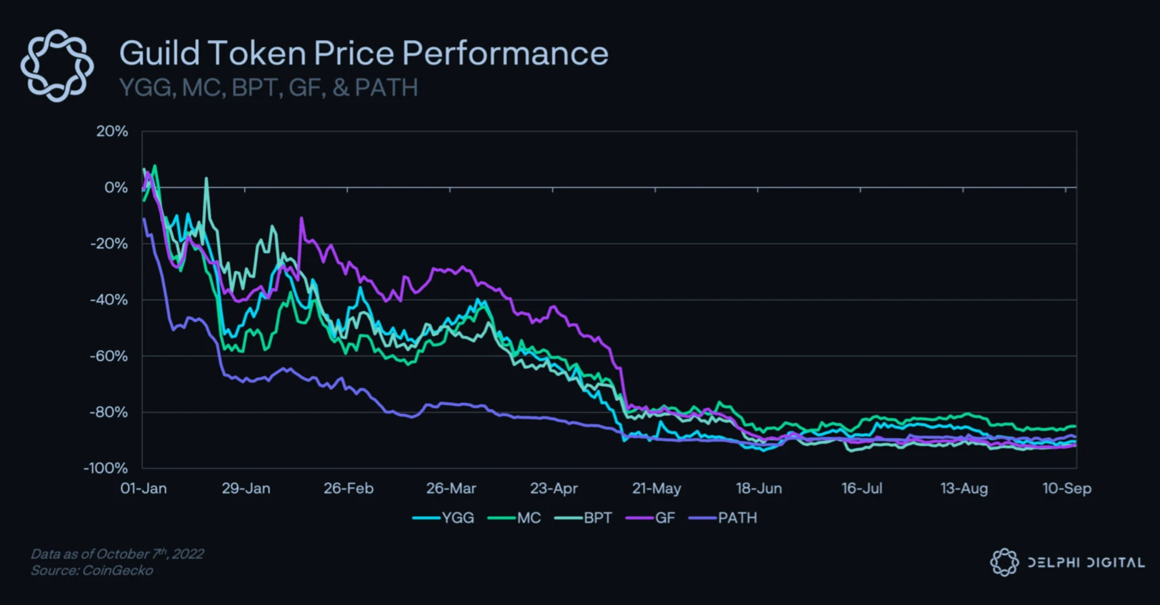This screenshot has width=1160, height=605.
Task: Click the GF purple legend line swatch
Action: pyautogui.click(x=639, y=518)
